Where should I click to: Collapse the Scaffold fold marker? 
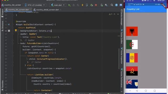coord(13,28)
